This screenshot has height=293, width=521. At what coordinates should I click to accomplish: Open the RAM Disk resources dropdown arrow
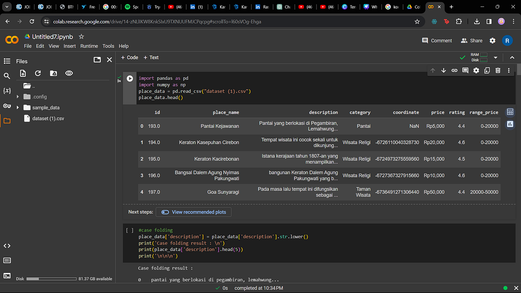tap(495, 57)
